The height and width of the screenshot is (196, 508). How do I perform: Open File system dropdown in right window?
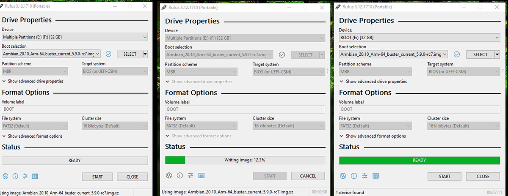tap(375, 126)
